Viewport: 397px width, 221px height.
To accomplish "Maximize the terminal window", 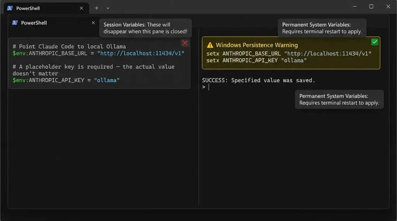I will click(x=371, y=7).
